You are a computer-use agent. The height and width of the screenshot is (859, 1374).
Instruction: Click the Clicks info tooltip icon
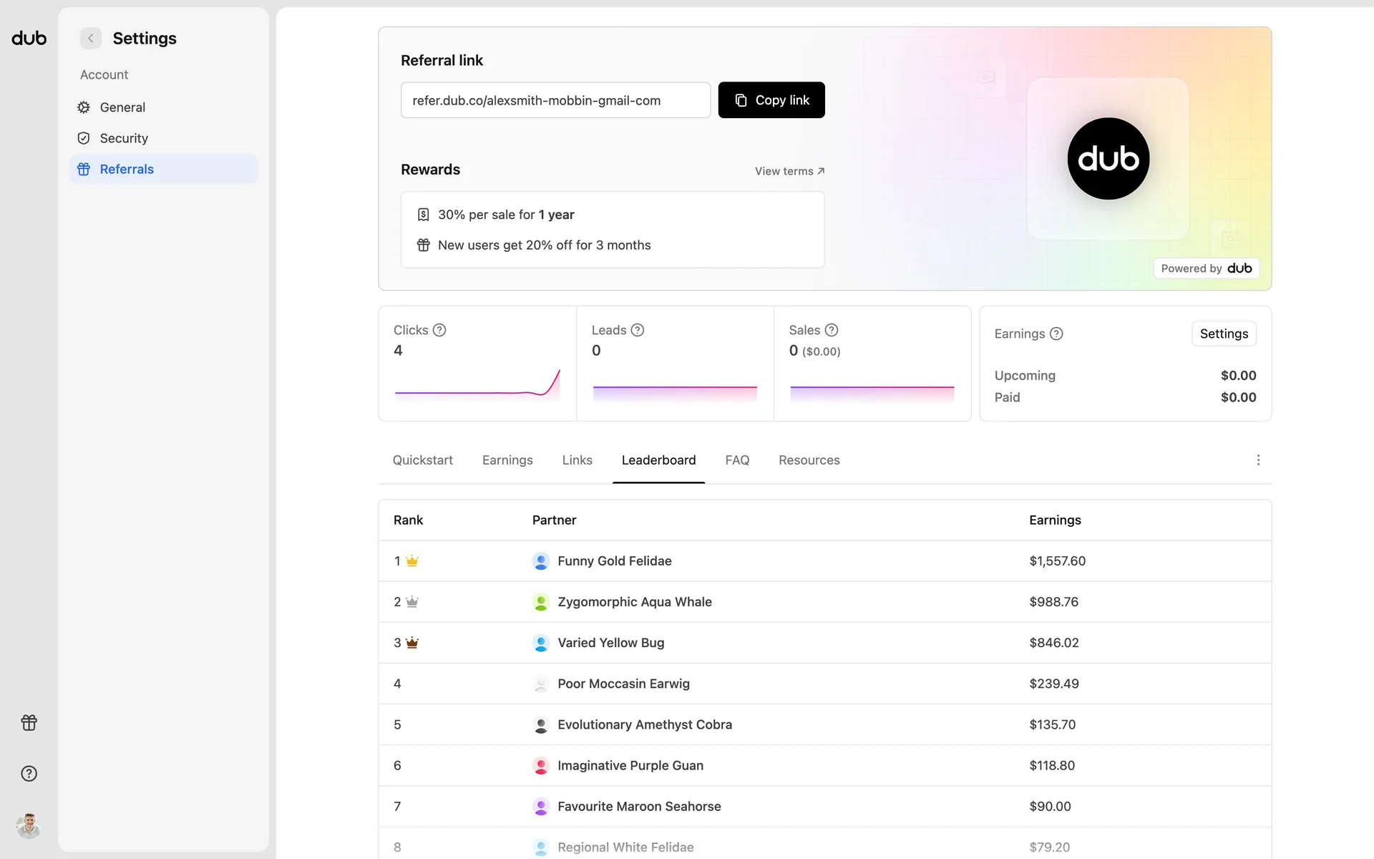coord(439,330)
